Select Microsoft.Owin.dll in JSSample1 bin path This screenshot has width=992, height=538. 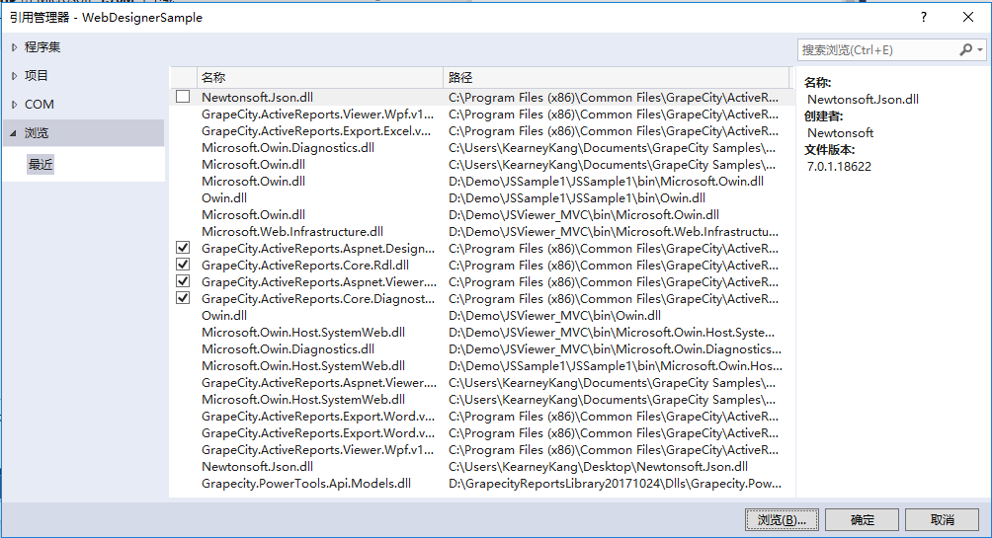(483, 181)
